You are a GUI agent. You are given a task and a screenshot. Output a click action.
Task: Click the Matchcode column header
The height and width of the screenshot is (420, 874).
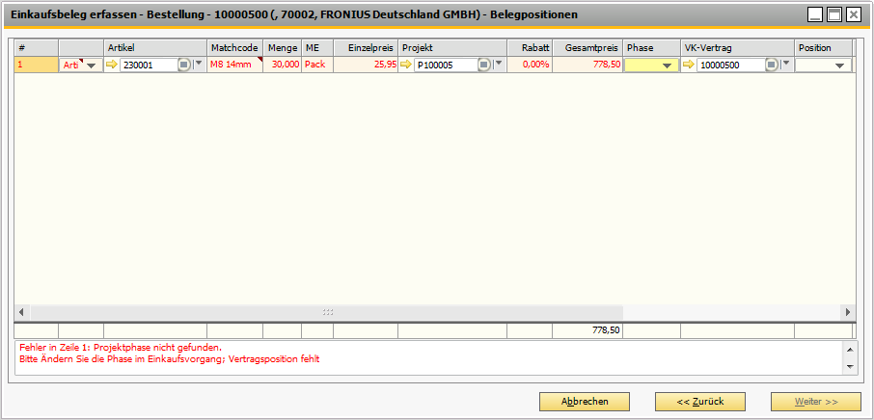pyautogui.click(x=234, y=47)
